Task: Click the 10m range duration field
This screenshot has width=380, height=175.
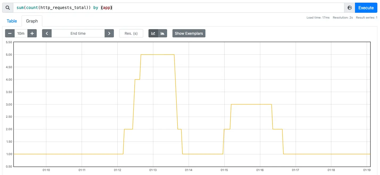Action: [x=21, y=33]
